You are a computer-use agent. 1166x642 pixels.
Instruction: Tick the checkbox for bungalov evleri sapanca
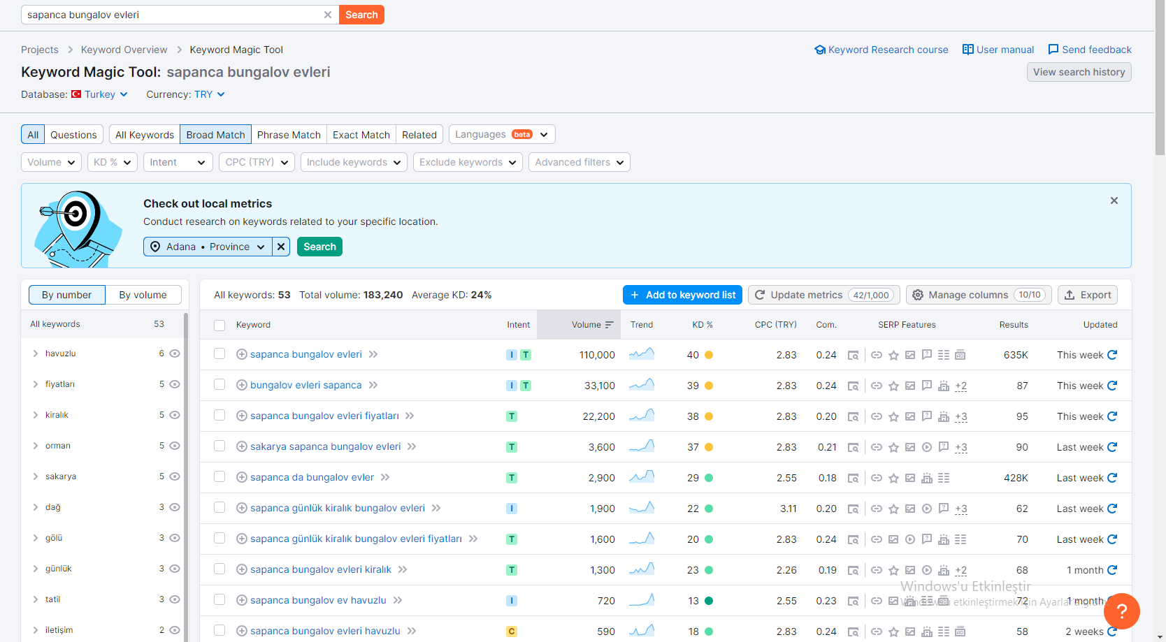[219, 385]
